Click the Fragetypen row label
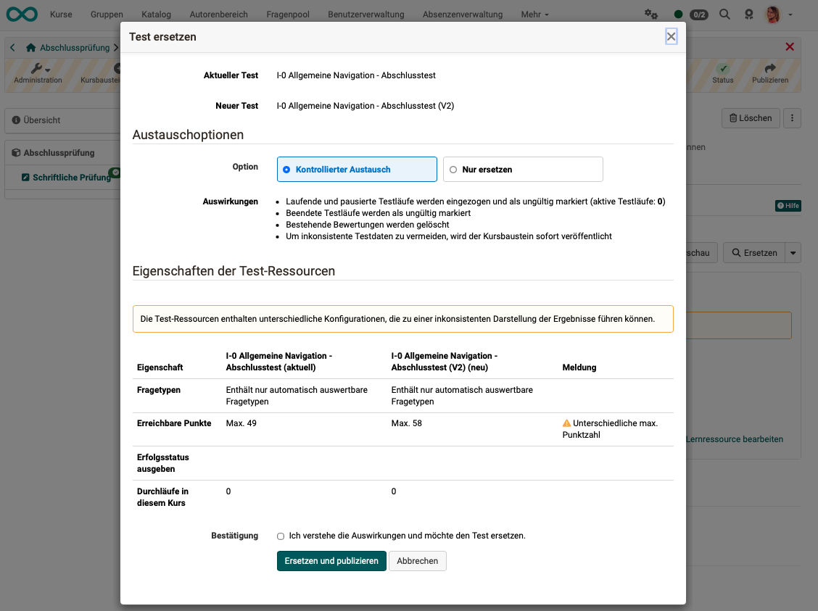Image resolution: width=818 pixels, height=611 pixels. point(159,390)
